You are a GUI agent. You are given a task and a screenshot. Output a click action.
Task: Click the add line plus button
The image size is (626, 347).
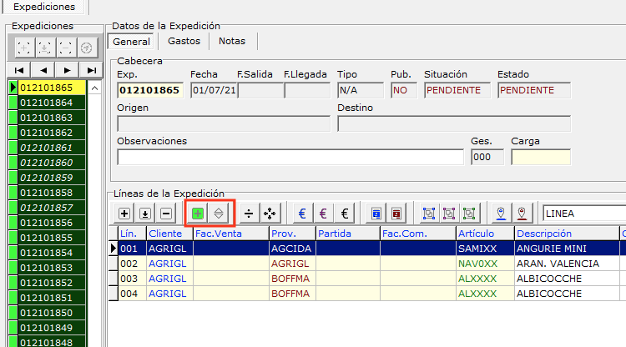[x=124, y=214]
